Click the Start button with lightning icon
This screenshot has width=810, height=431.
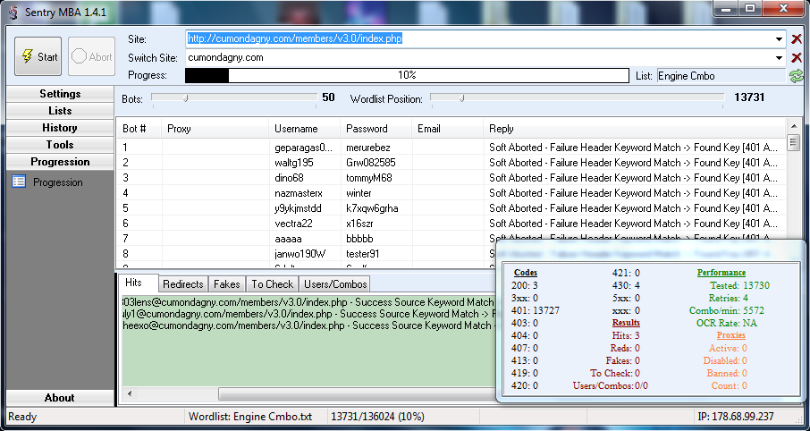(38, 56)
